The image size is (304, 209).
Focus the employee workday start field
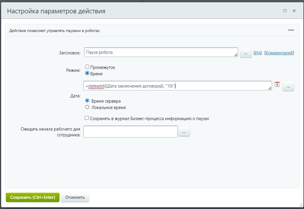click(x=130, y=131)
